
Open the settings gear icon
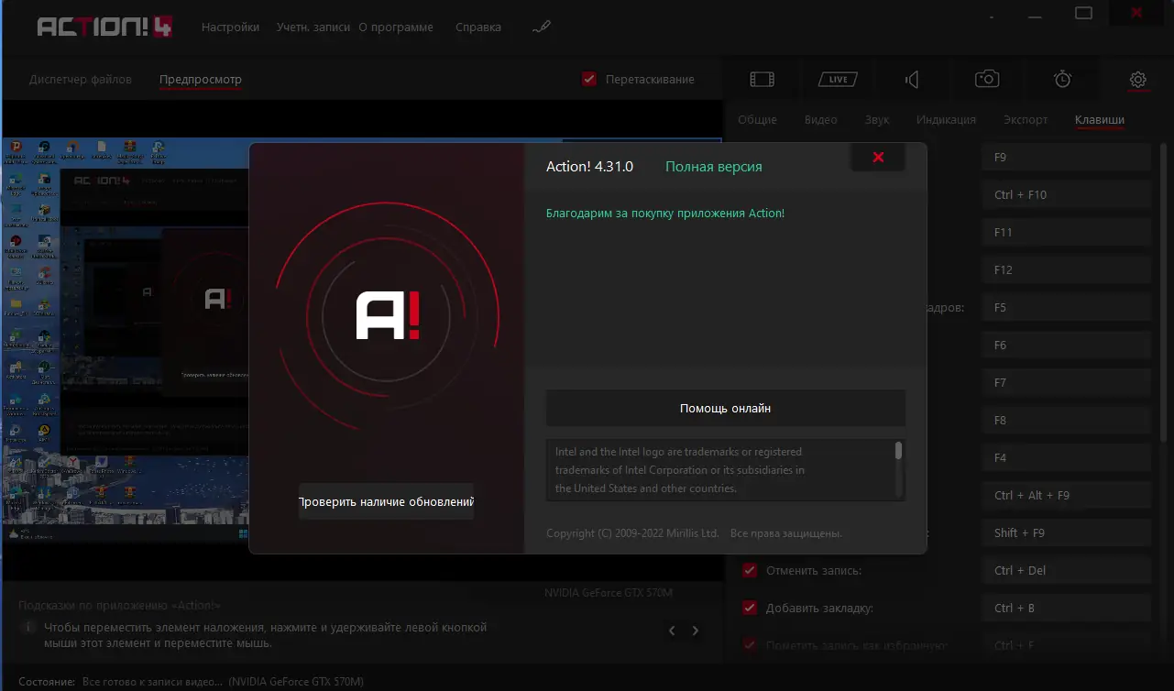1137,80
